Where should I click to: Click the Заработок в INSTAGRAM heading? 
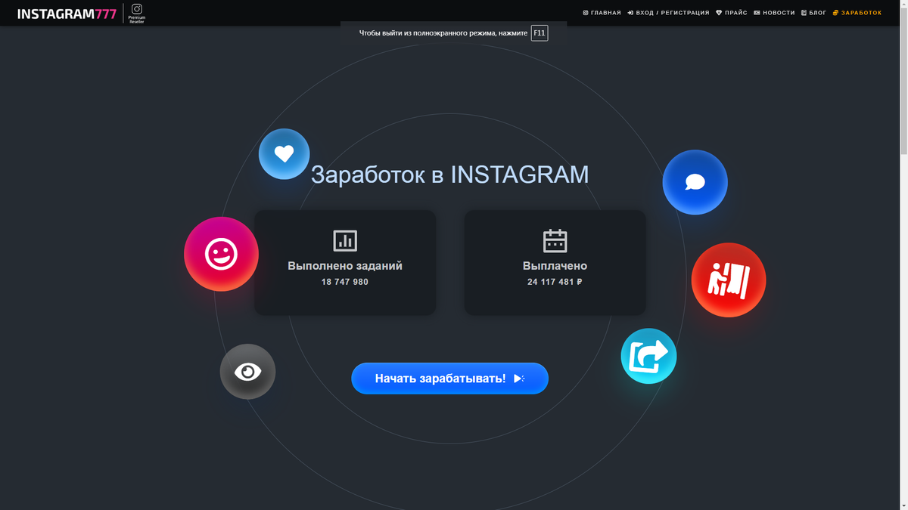pyautogui.click(x=449, y=175)
